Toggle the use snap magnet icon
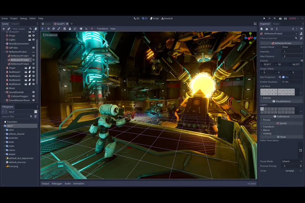 click(x=86, y=29)
